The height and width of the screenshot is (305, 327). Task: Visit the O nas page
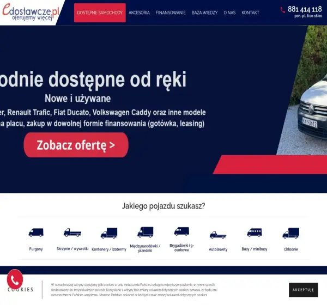(229, 13)
